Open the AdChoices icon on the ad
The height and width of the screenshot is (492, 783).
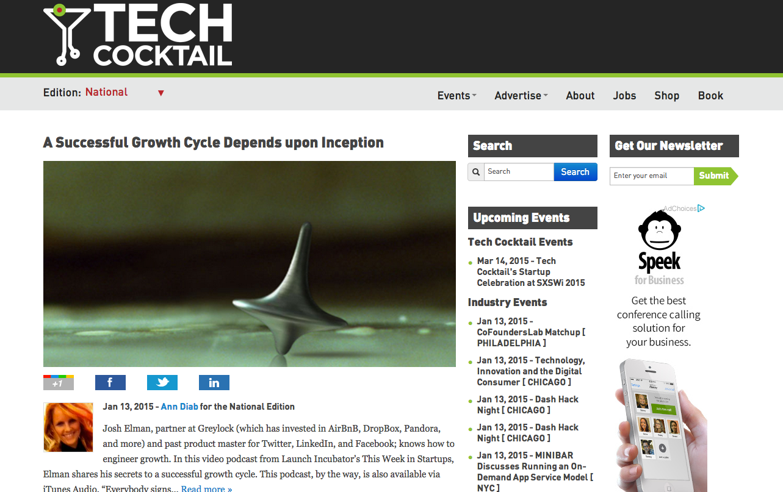pos(701,209)
